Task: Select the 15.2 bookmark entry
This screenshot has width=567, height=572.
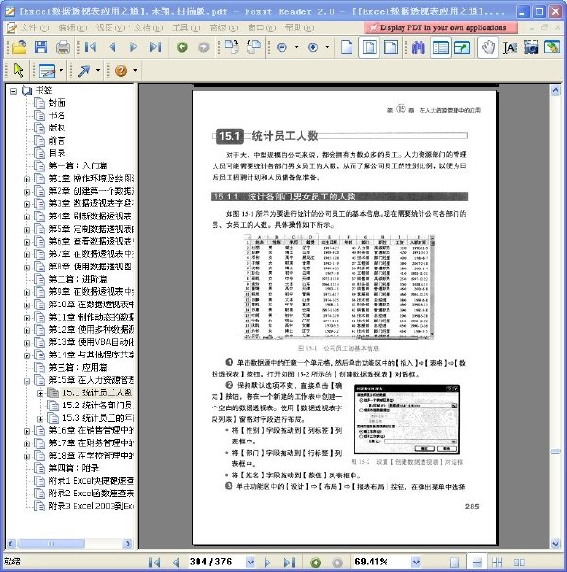Action: [96, 406]
